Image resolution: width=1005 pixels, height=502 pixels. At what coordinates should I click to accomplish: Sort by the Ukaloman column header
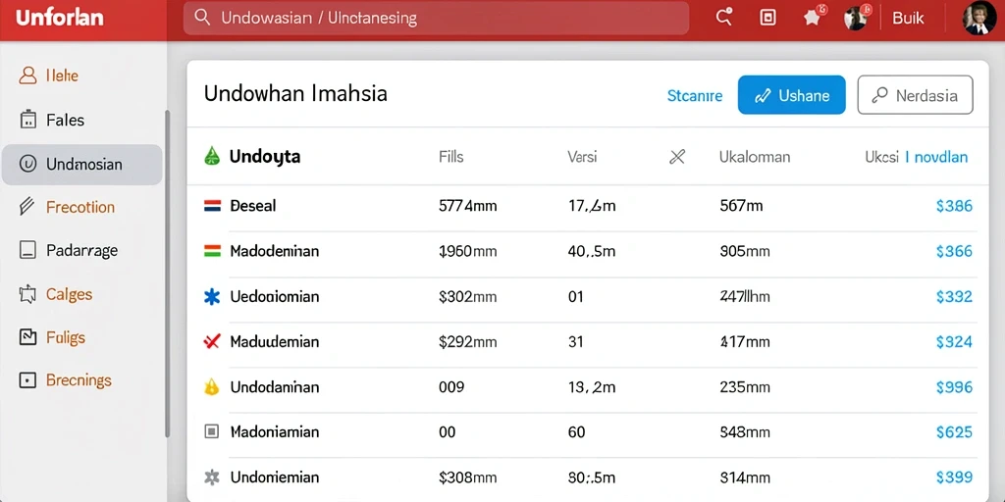tap(755, 157)
